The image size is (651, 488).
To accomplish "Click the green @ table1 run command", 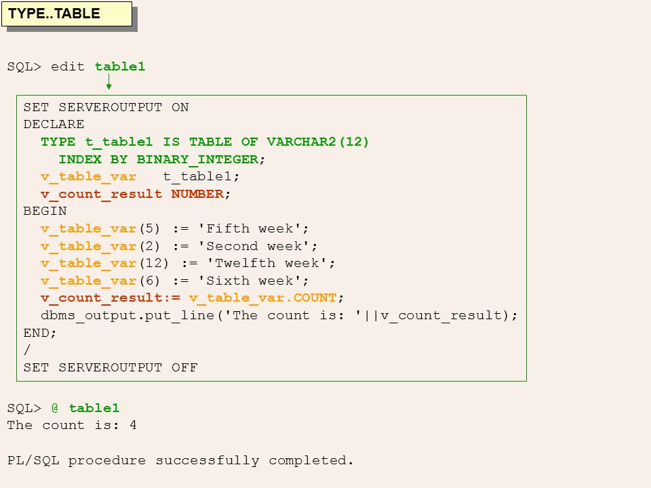I will point(85,408).
